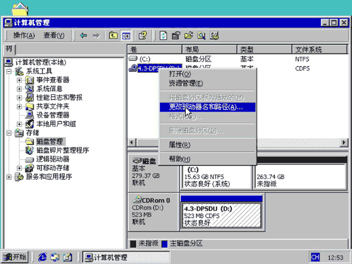
Task: Click the back arrow toolbar icon
Action: (x=83, y=35)
